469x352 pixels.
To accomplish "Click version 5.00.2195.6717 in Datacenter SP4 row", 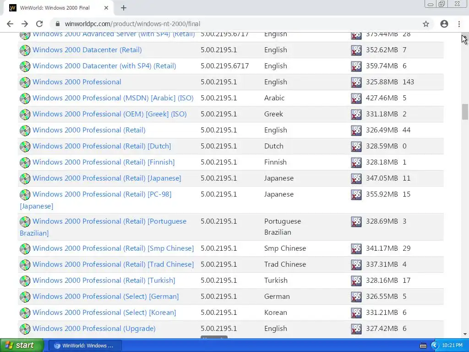I will click(224, 66).
